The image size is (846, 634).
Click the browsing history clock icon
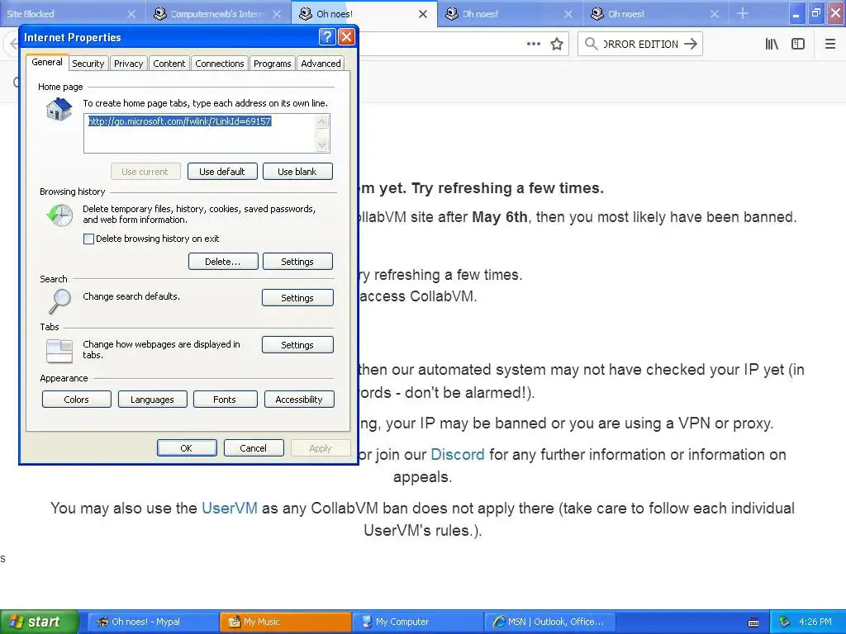point(59,215)
